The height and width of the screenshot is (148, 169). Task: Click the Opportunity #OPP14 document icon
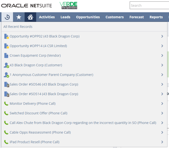pyautogui.click(x=6, y=46)
